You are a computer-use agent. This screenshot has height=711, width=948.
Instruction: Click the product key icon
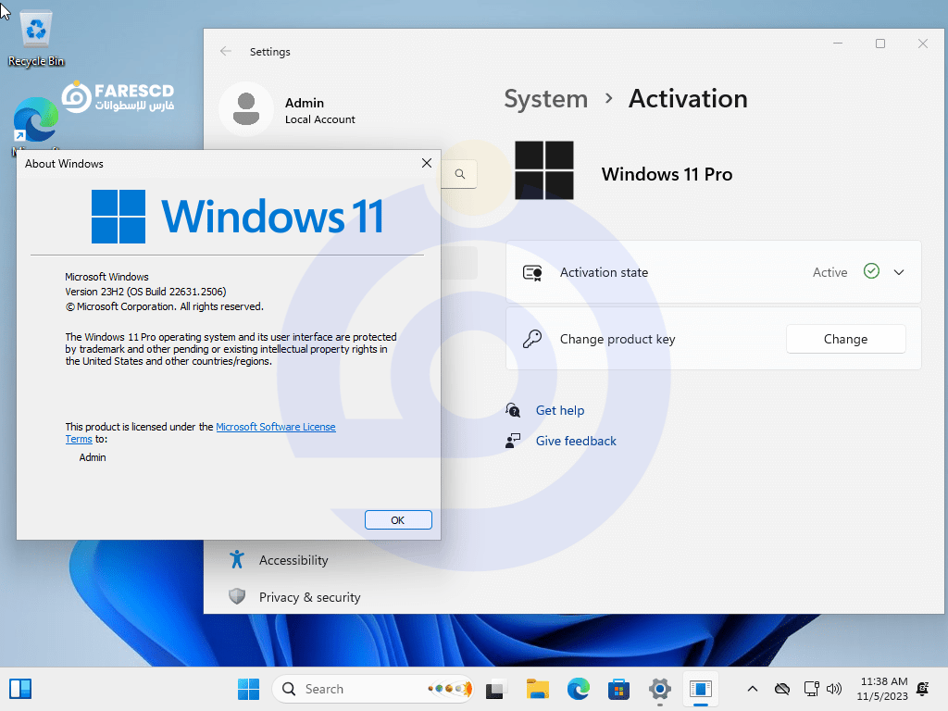(x=532, y=339)
